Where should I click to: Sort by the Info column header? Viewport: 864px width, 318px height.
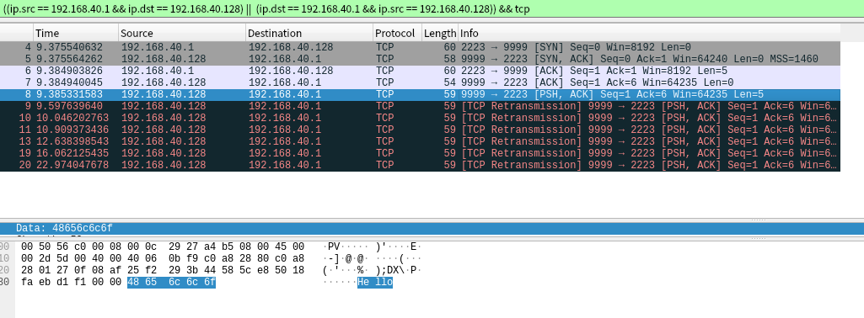click(649, 33)
